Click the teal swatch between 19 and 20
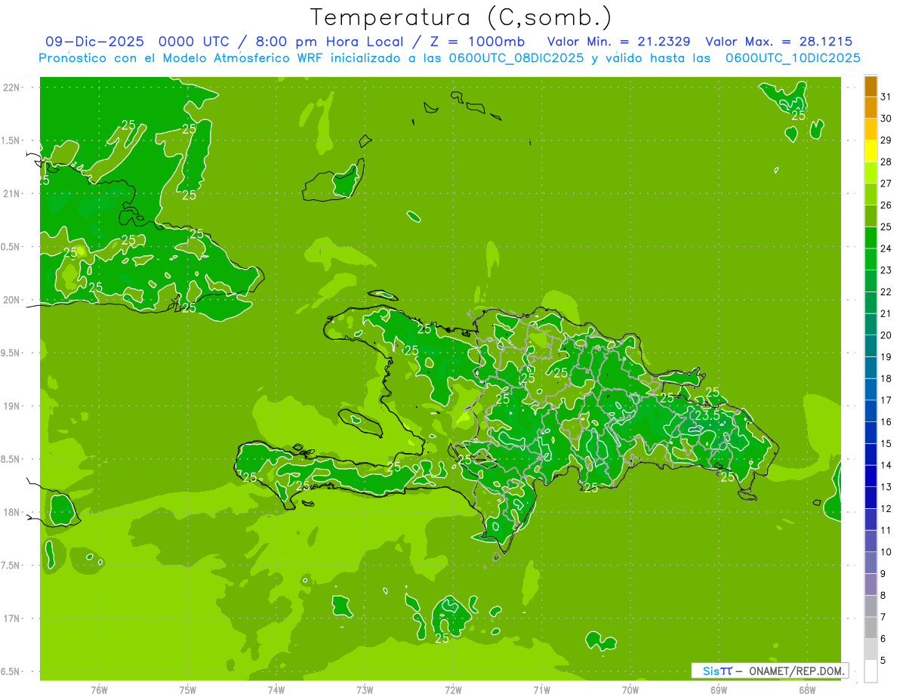The width and height of the screenshot is (906, 700). click(871, 346)
